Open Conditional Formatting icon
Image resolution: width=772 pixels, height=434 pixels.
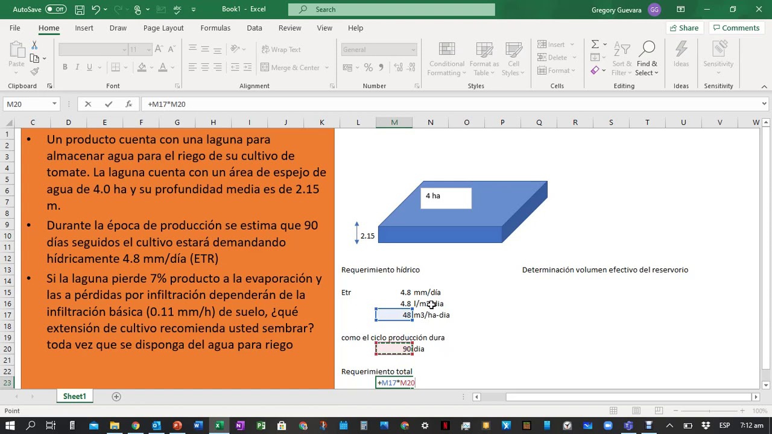[x=447, y=59]
